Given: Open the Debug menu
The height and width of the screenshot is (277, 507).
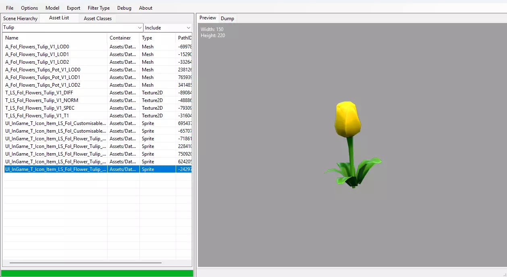Looking at the screenshot, I should tap(124, 8).
